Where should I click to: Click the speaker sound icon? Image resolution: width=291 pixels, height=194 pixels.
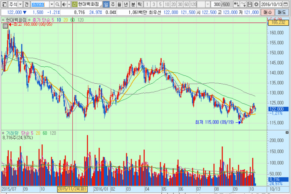[x=64, y=4]
